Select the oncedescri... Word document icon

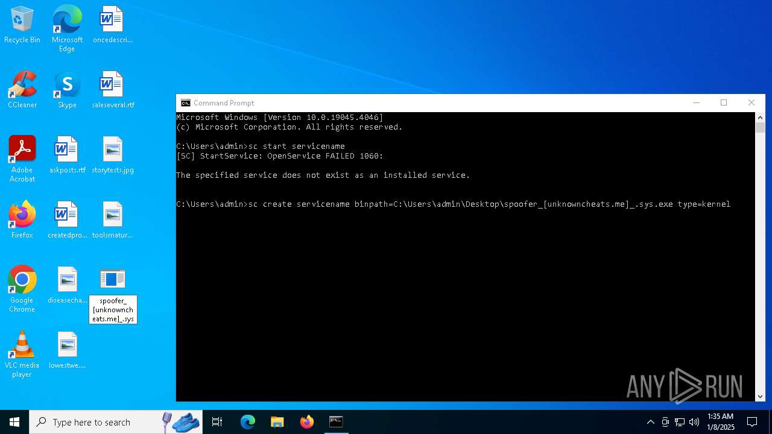[112, 25]
